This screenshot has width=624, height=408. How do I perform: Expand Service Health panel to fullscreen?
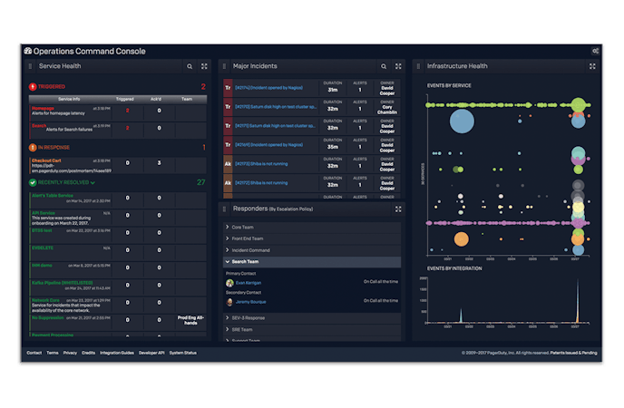(204, 66)
